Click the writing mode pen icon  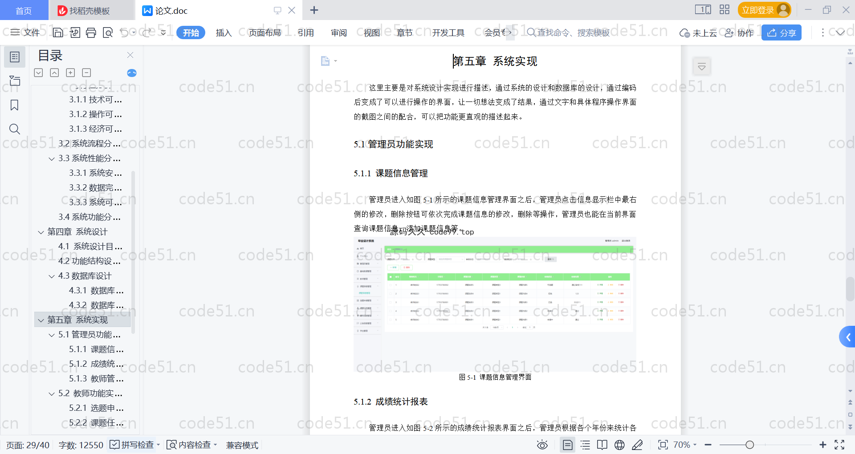click(637, 445)
